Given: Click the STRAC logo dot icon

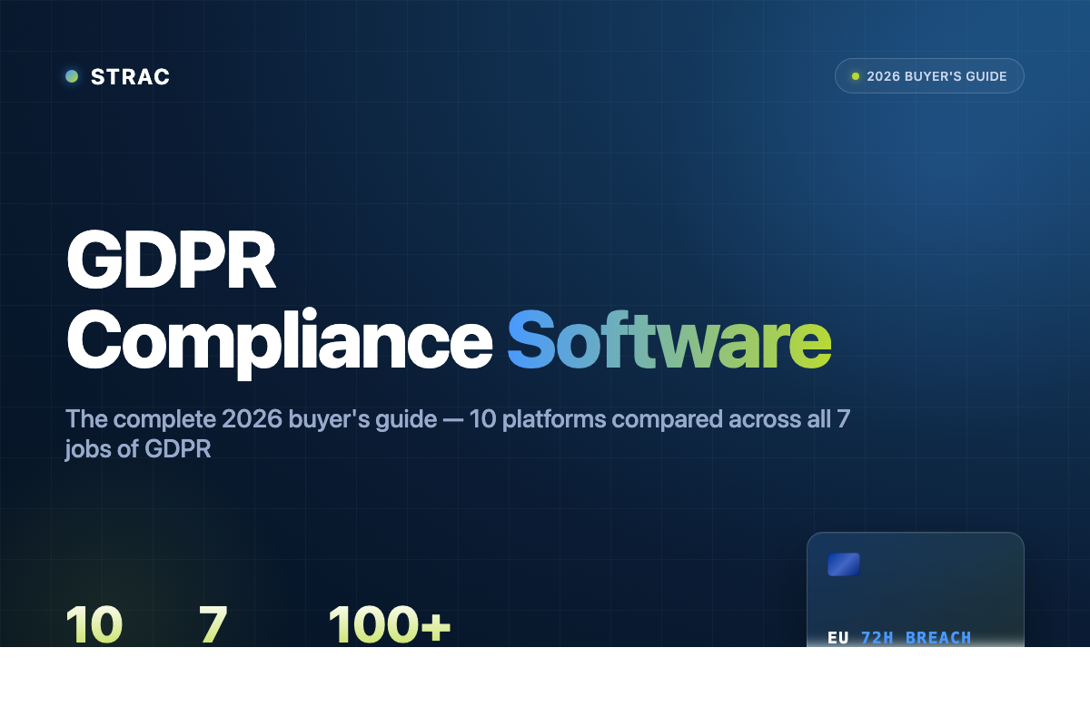Looking at the screenshot, I should tap(72, 76).
